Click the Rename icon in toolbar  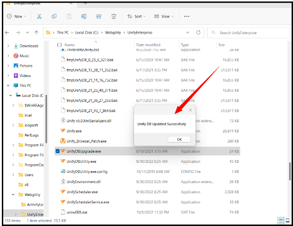pos(84,16)
